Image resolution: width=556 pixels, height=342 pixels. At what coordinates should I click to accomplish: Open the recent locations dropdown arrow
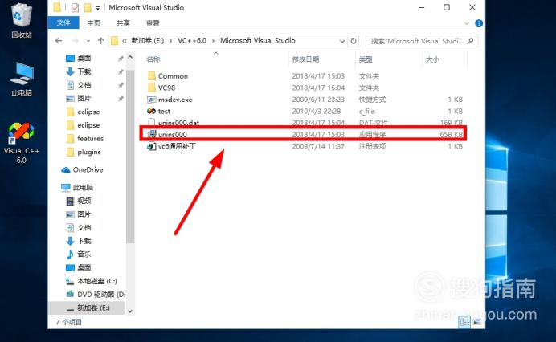coord(88,41)
